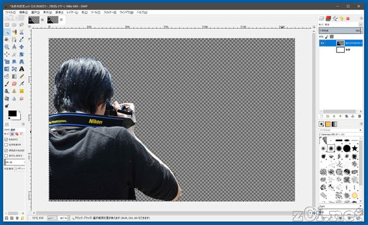Image resolution: width=368 pixels, height=225 pixels.
Task: Select the Select by Color tool
Action: [x=14, y=32]
